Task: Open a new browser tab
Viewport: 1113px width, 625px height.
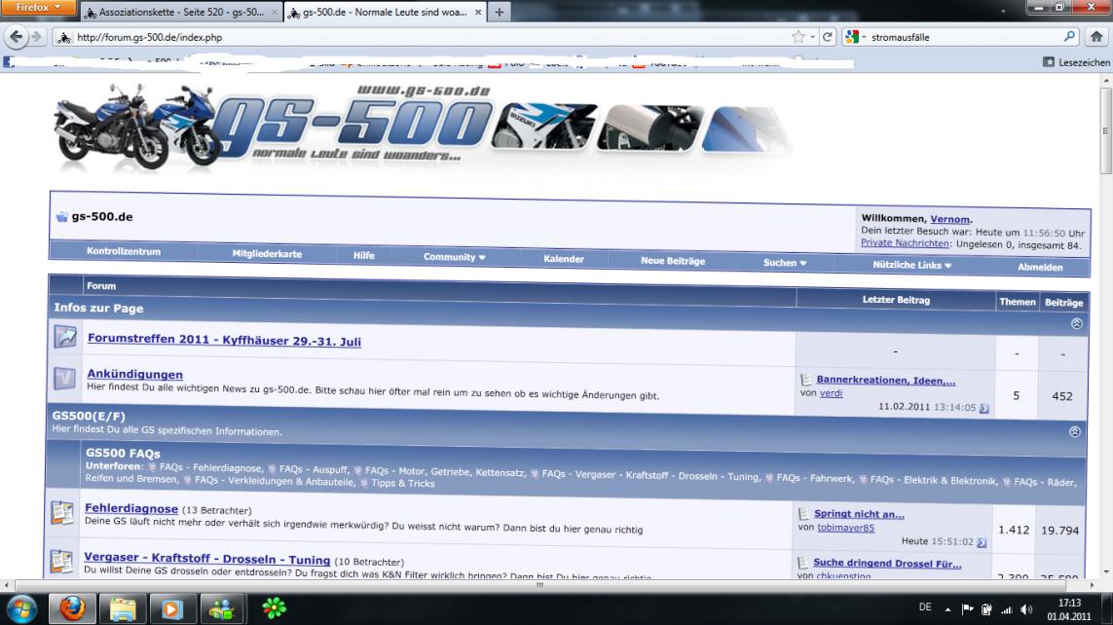Action: coord(500,13)
